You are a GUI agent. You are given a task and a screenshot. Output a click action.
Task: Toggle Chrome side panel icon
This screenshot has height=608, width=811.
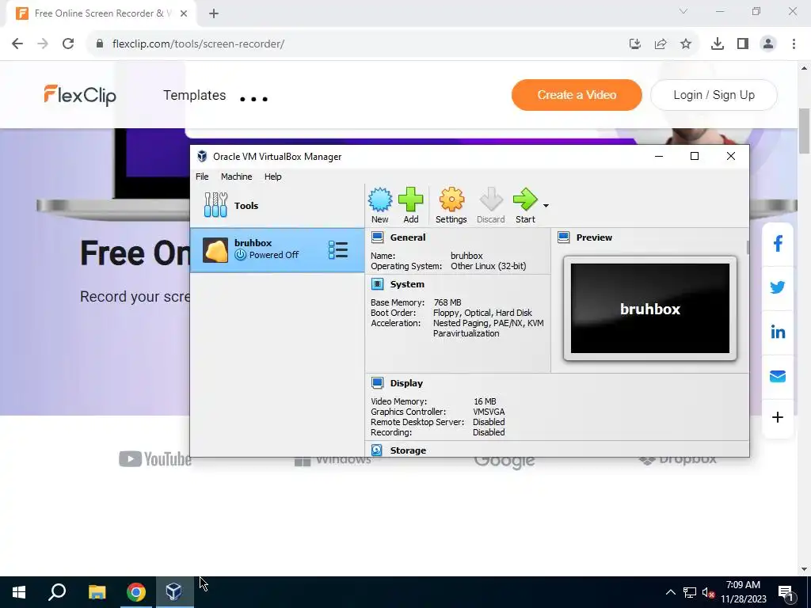[743, 44]
